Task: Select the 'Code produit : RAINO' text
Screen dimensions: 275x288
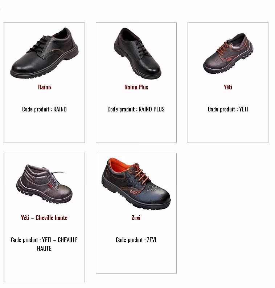Action: point(44,109)
